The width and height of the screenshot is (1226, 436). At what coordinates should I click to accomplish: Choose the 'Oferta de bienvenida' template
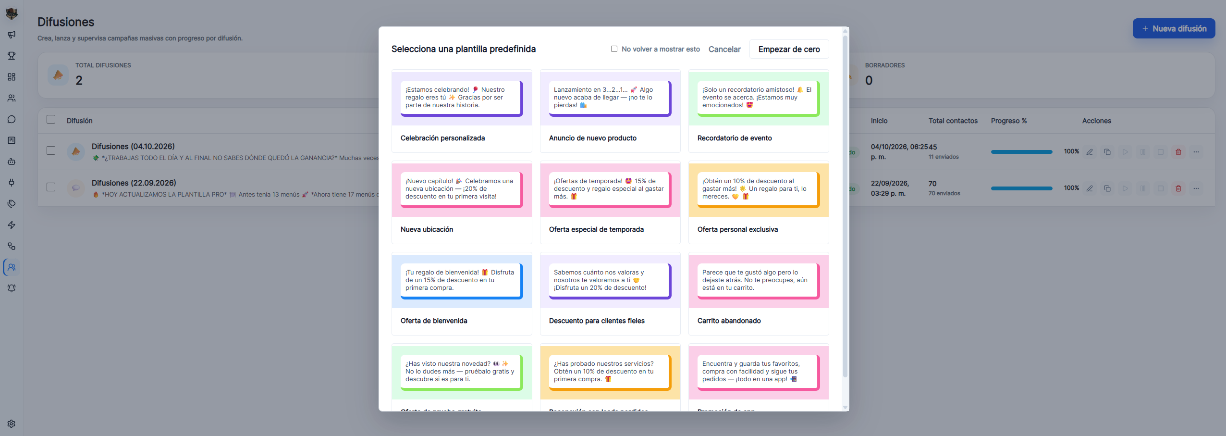[x=462, y=294]
